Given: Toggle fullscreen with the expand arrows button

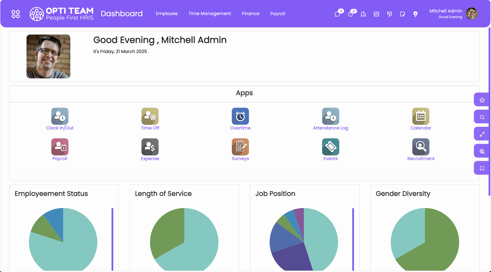Looking at the screenshot, I should (482, 134).
